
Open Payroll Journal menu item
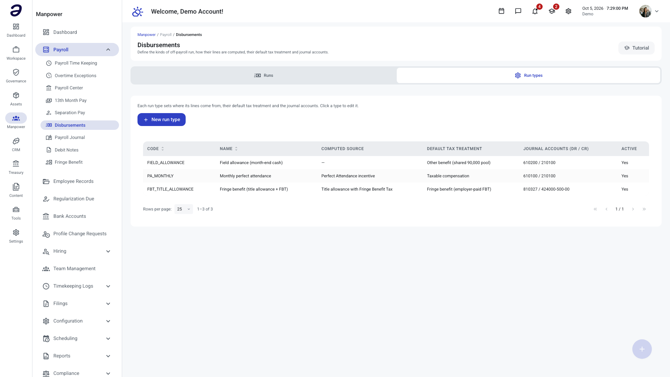(80, 138)
